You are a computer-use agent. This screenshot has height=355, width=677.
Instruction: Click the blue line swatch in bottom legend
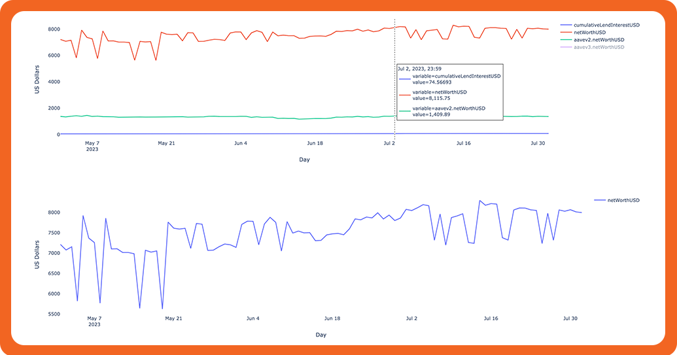point(599,200)
